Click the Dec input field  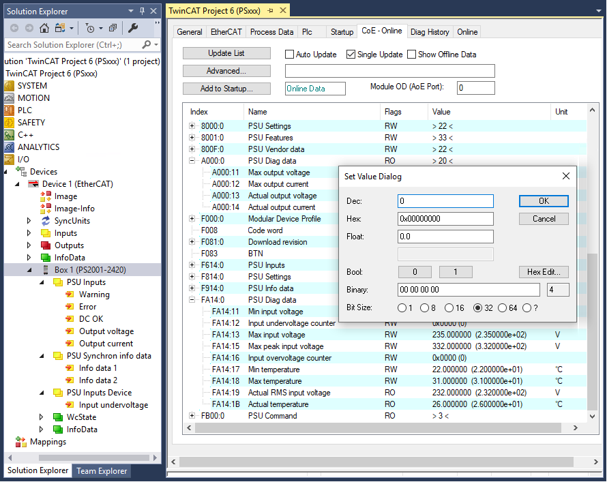445,201
